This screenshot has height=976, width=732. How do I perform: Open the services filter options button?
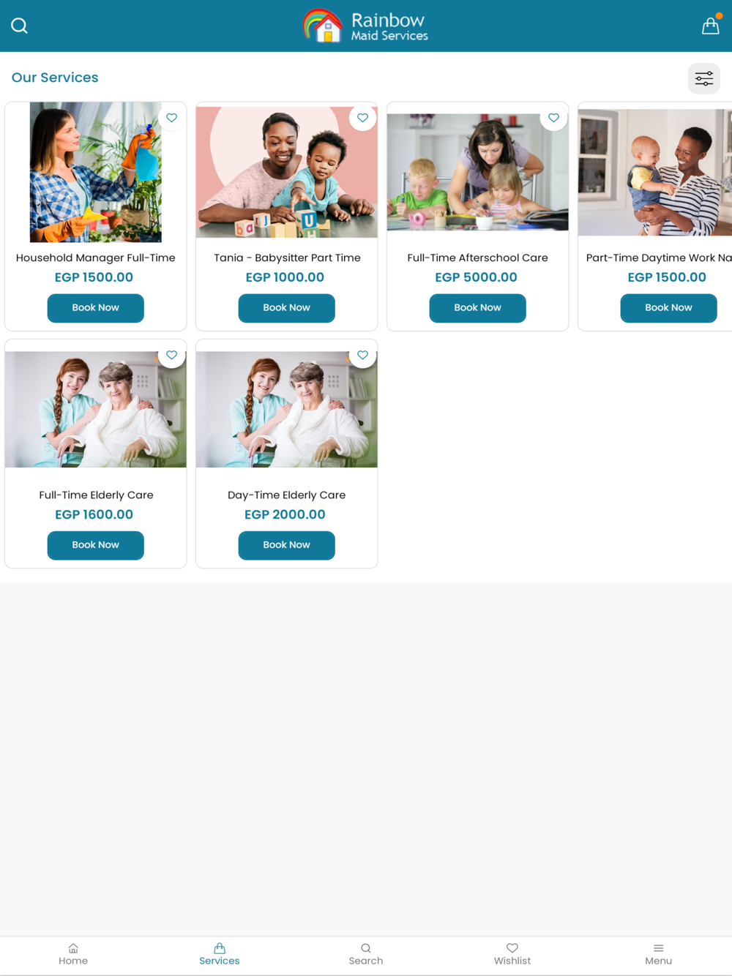(x=704, y=78)
